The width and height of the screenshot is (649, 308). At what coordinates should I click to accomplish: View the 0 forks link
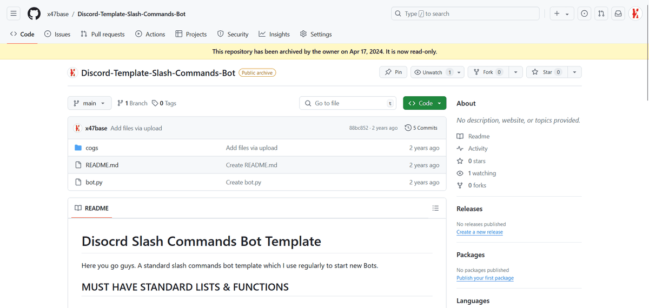pyautogui.click(x=472, y=185)
